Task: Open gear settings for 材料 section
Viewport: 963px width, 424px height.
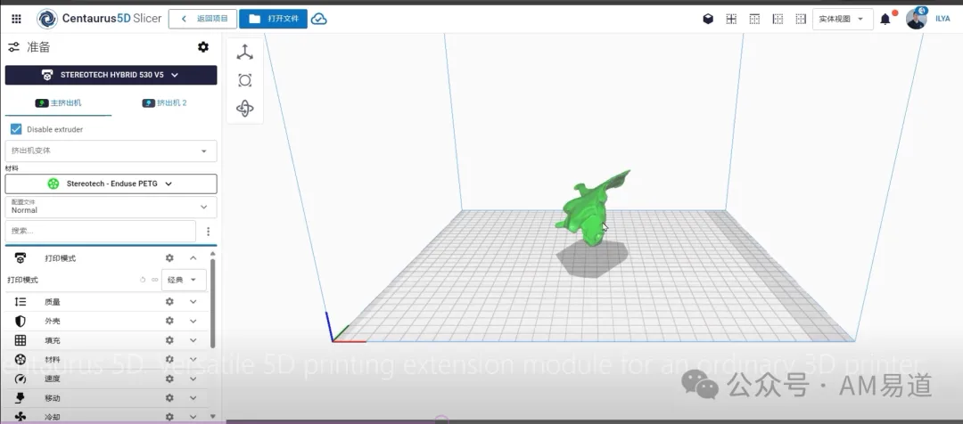Action: click(169, 360)
